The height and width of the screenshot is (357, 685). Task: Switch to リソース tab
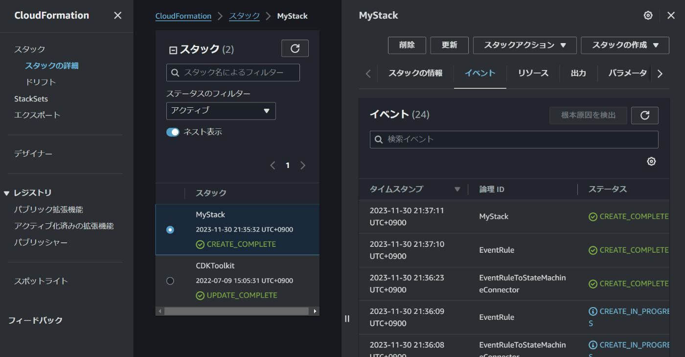[x=533, y=73]
